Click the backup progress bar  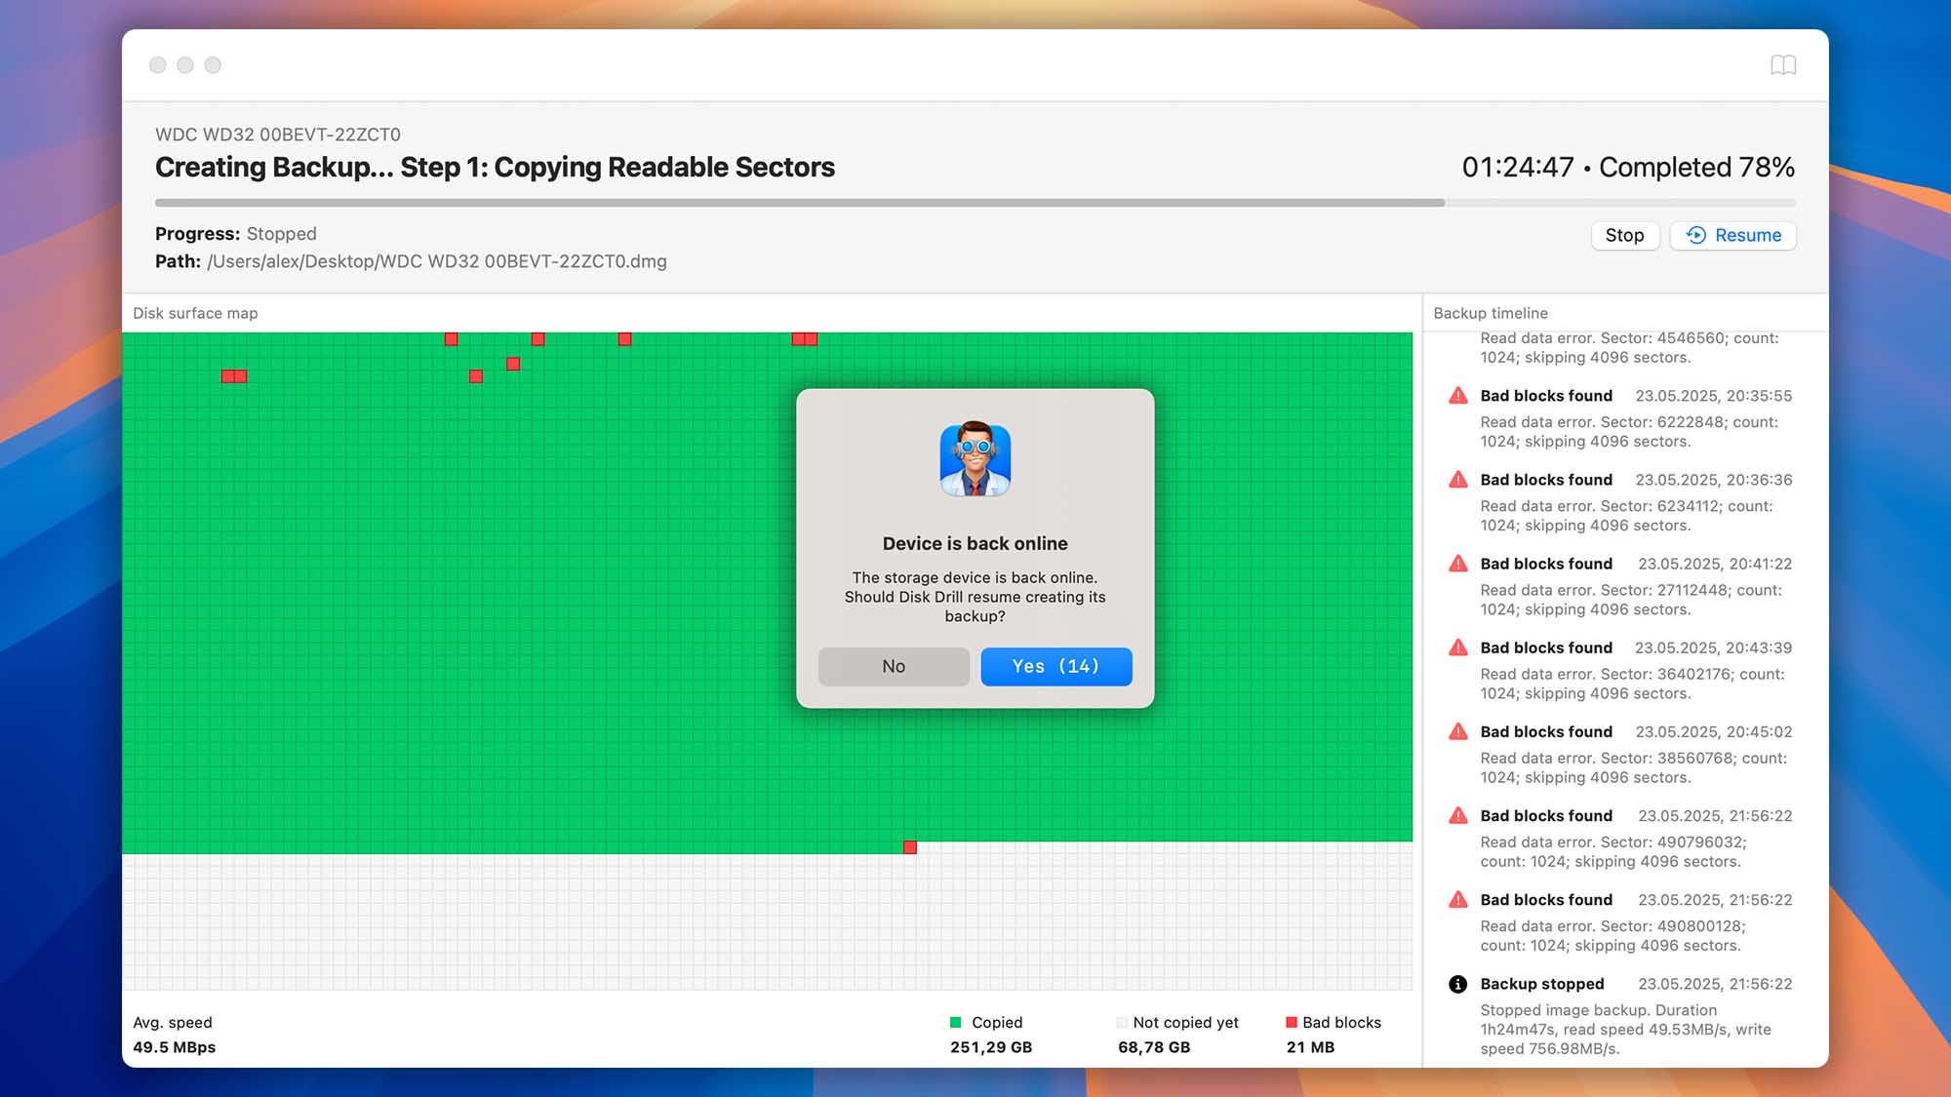pos(975,203)
